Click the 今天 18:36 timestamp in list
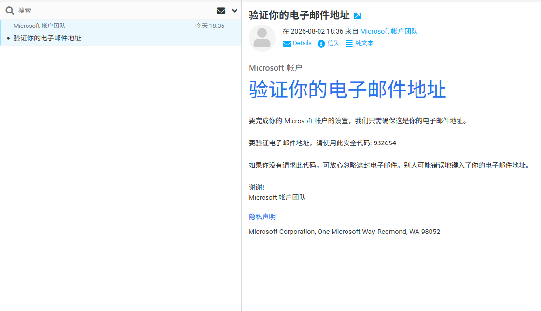Viewport: 541px width, 311px height. 210,26
